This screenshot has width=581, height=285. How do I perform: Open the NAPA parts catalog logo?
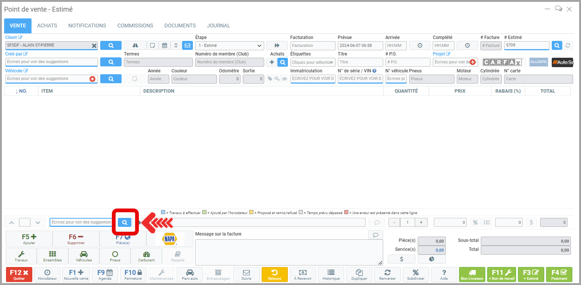pyautogui.click(x=170, y=239)
